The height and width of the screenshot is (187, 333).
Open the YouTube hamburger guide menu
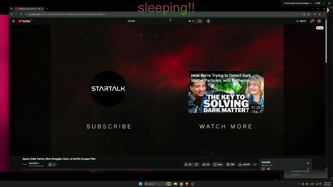14,21
